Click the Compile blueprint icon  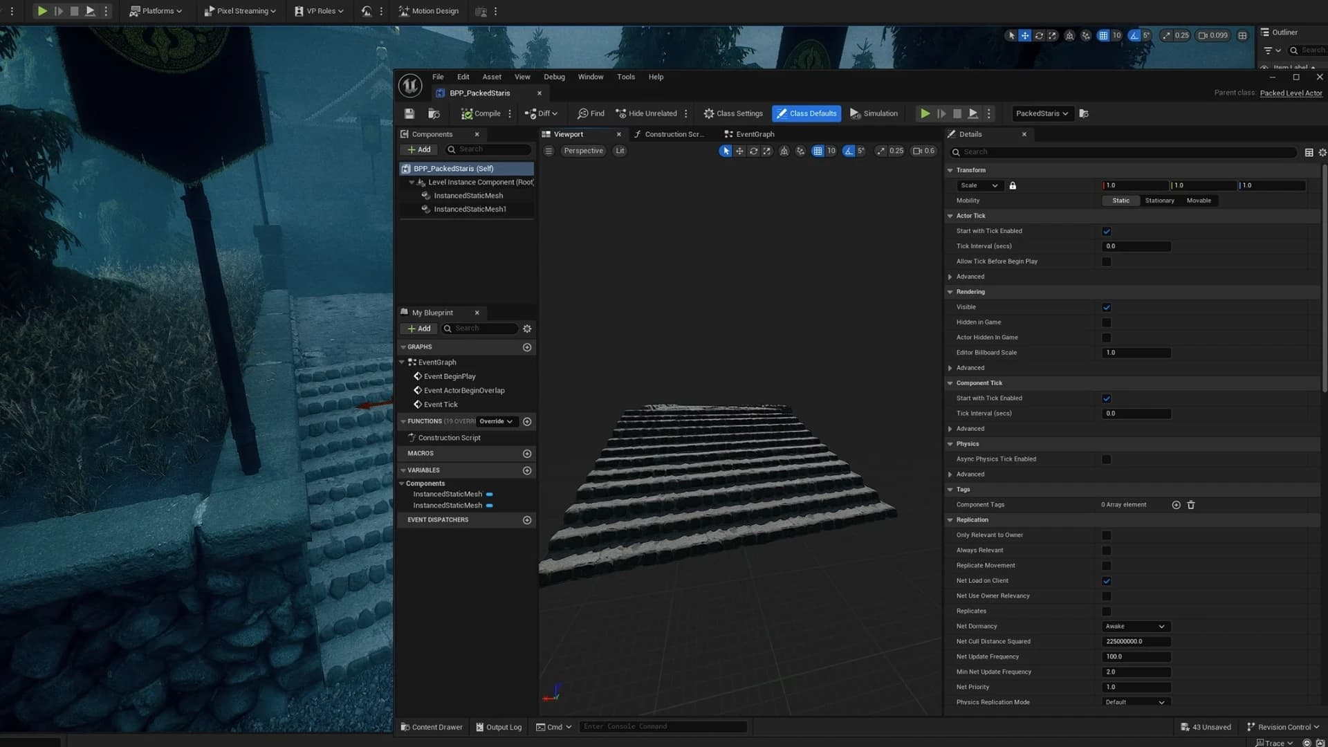tap(468, 113)
